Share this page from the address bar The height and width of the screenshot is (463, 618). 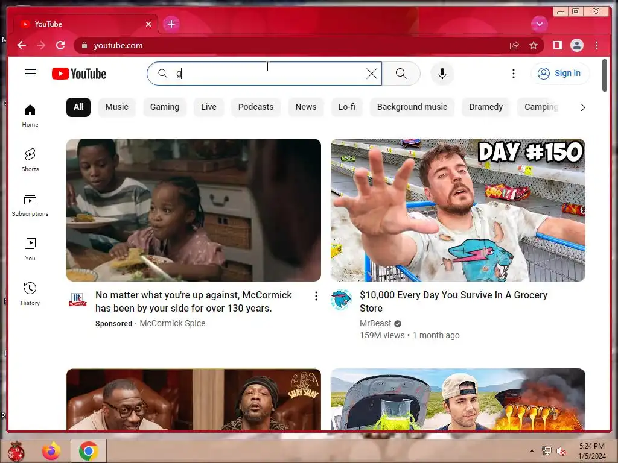click(514, 45)
